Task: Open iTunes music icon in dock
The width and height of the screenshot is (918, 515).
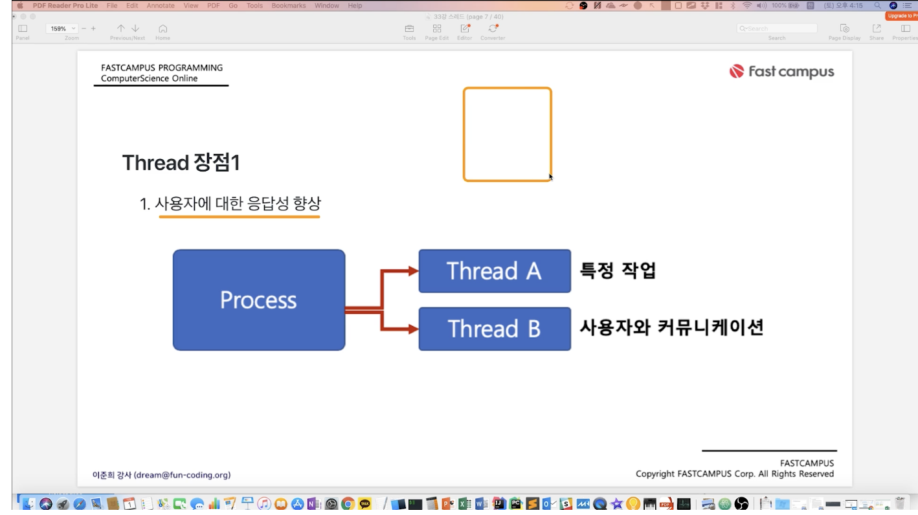Action: click(264, 504)
